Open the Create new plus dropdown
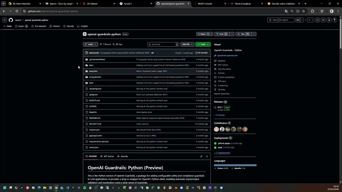 (310, 20)
